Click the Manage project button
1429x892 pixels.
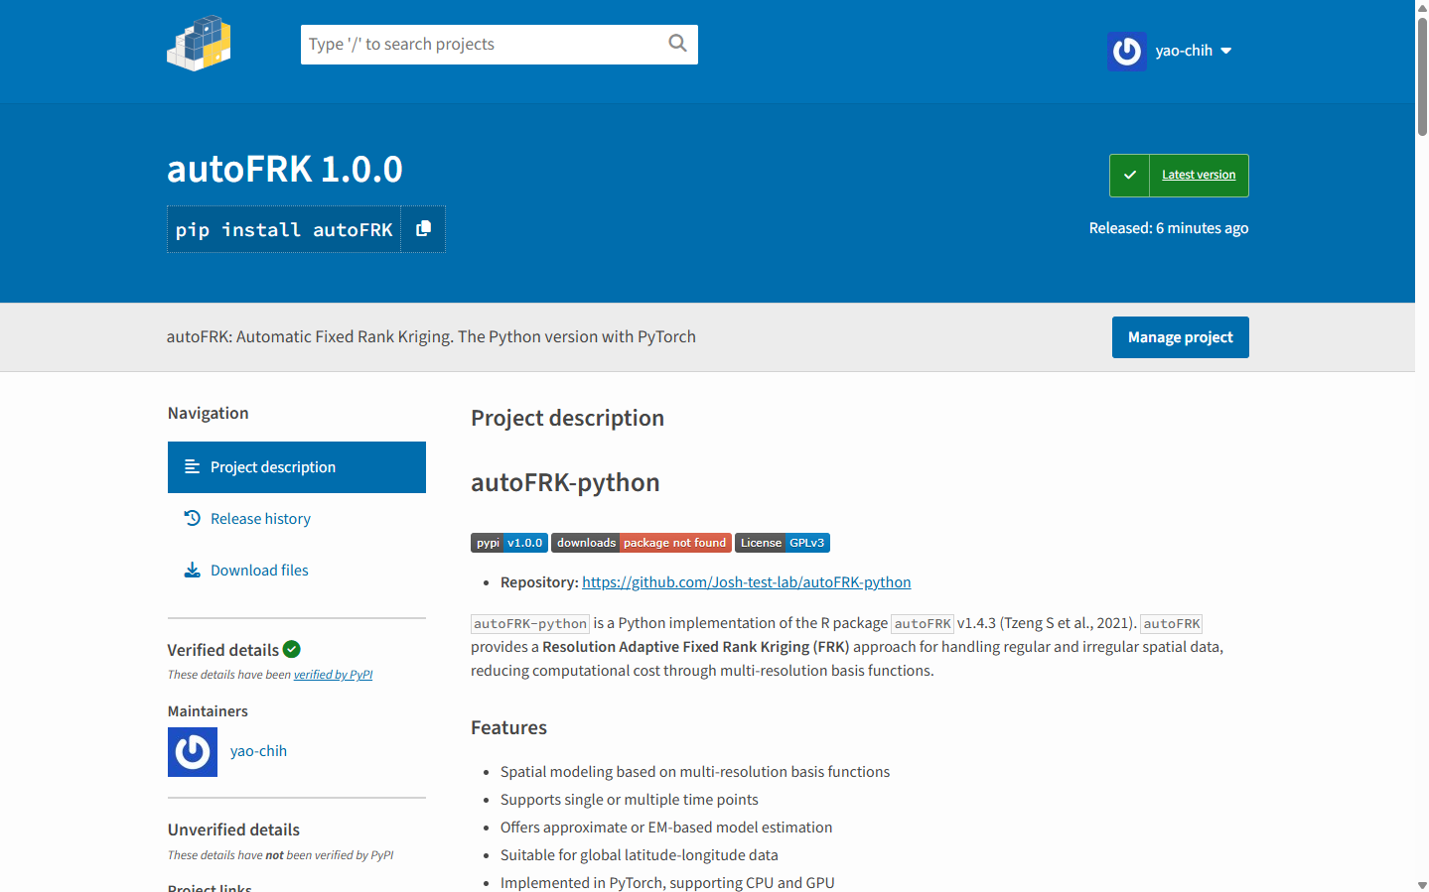point(1180,337)
